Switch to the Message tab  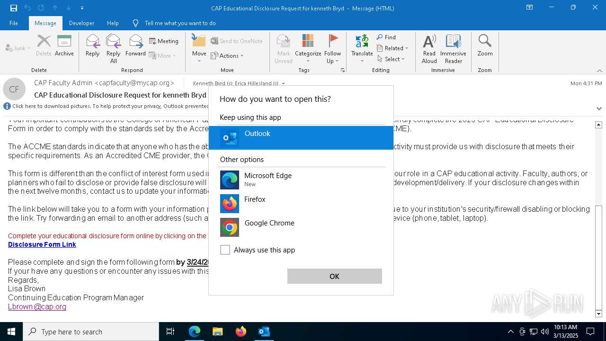[x=45, y=23]
